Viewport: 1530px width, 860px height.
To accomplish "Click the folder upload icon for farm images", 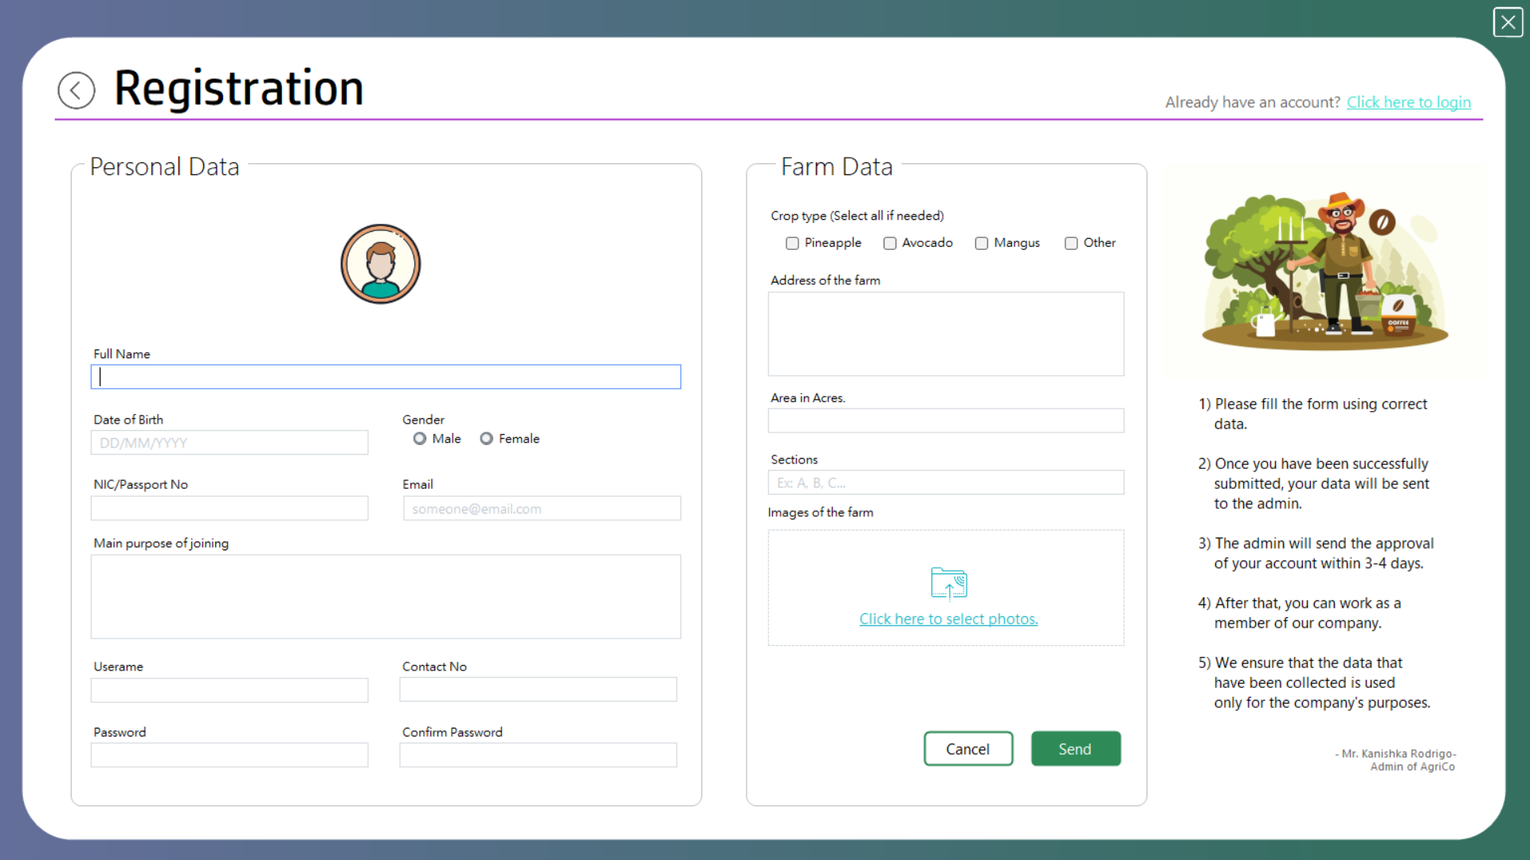I will (x=947, y=584).
